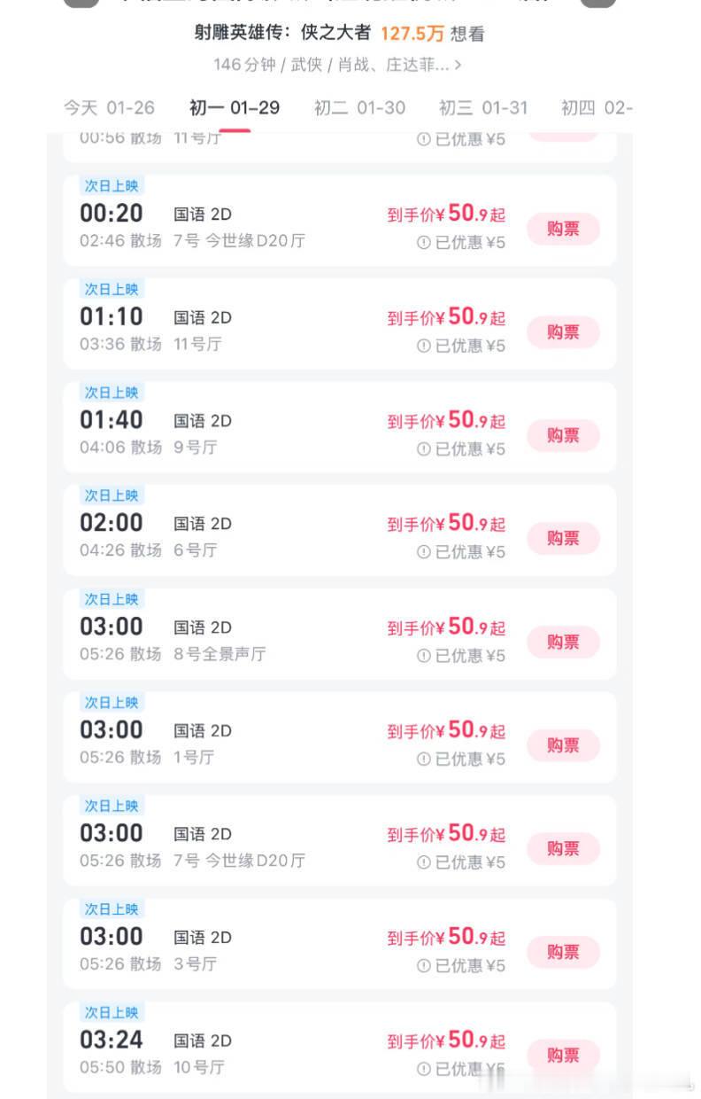
Task: Select the 初二 01-30 date tab
Action: 359,108
